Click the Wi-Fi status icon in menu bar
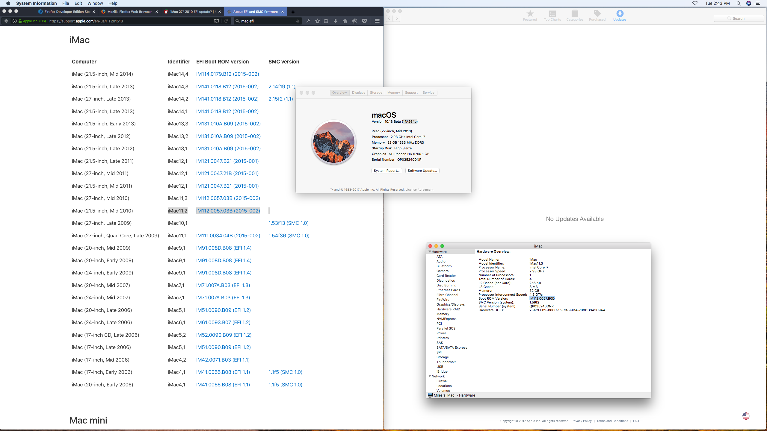 pos(695,3)
